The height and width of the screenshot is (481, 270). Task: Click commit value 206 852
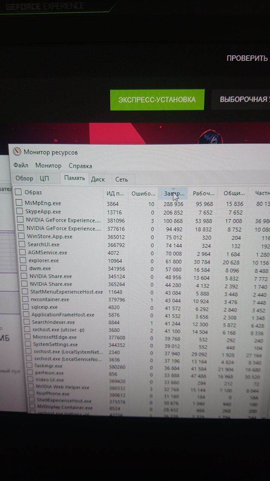173,213
